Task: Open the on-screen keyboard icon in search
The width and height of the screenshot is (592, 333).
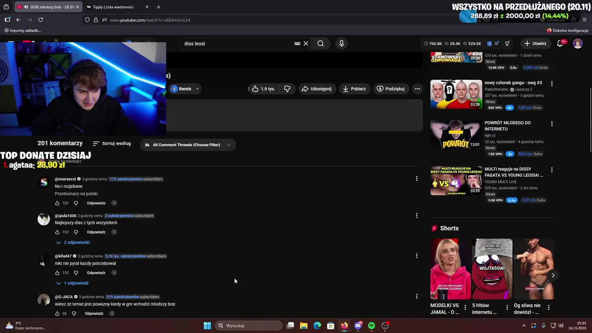Action: pyautogui.click(x=297, y=43)
